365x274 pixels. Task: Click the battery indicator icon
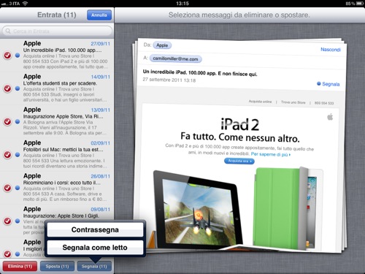click(x=360, y=4)
